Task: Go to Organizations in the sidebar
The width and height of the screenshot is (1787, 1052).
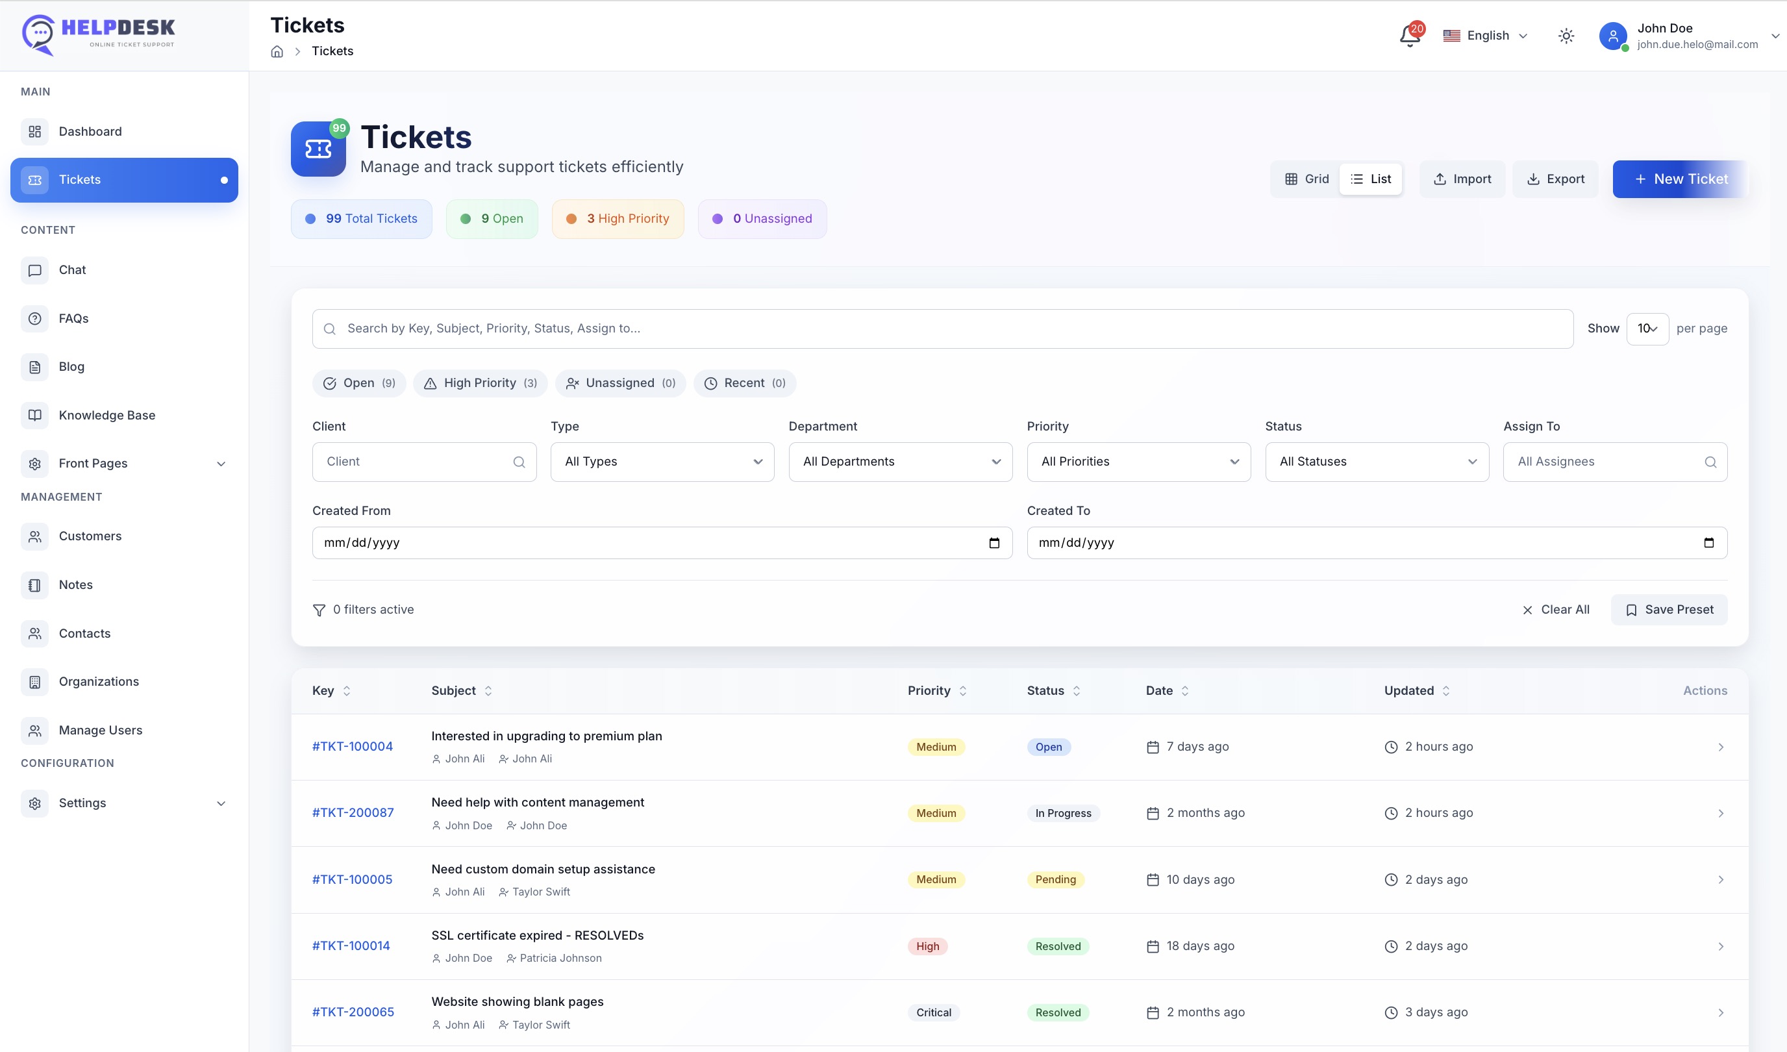Action: 99,681
